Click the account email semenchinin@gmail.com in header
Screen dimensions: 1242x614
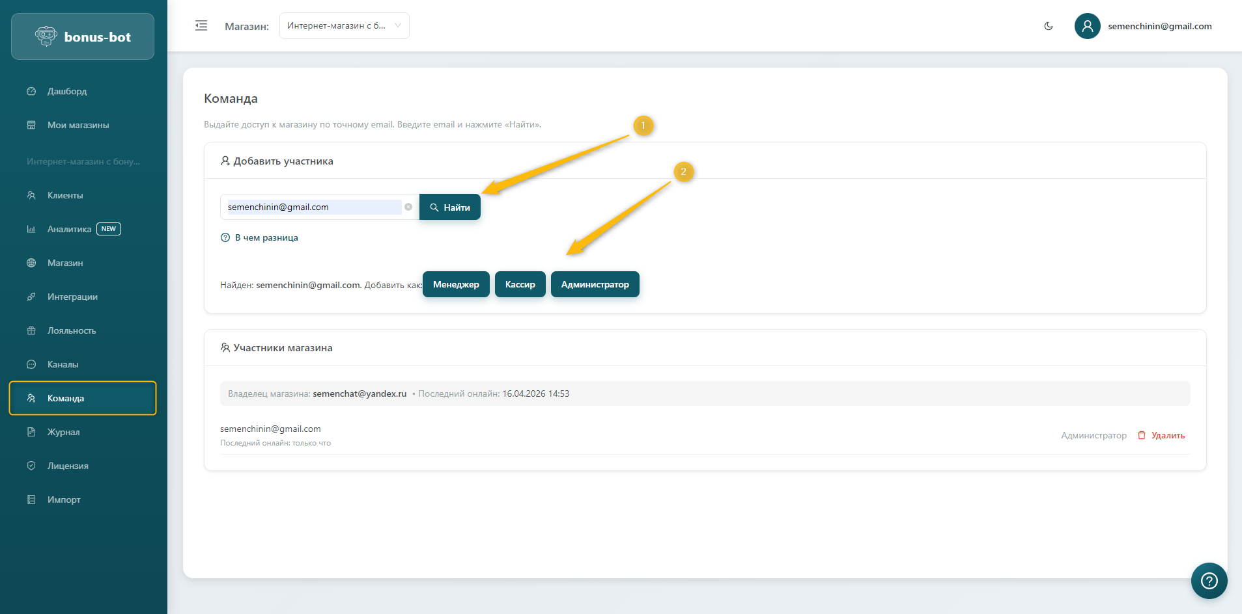pyautogui.click(x=1159, y=26)
